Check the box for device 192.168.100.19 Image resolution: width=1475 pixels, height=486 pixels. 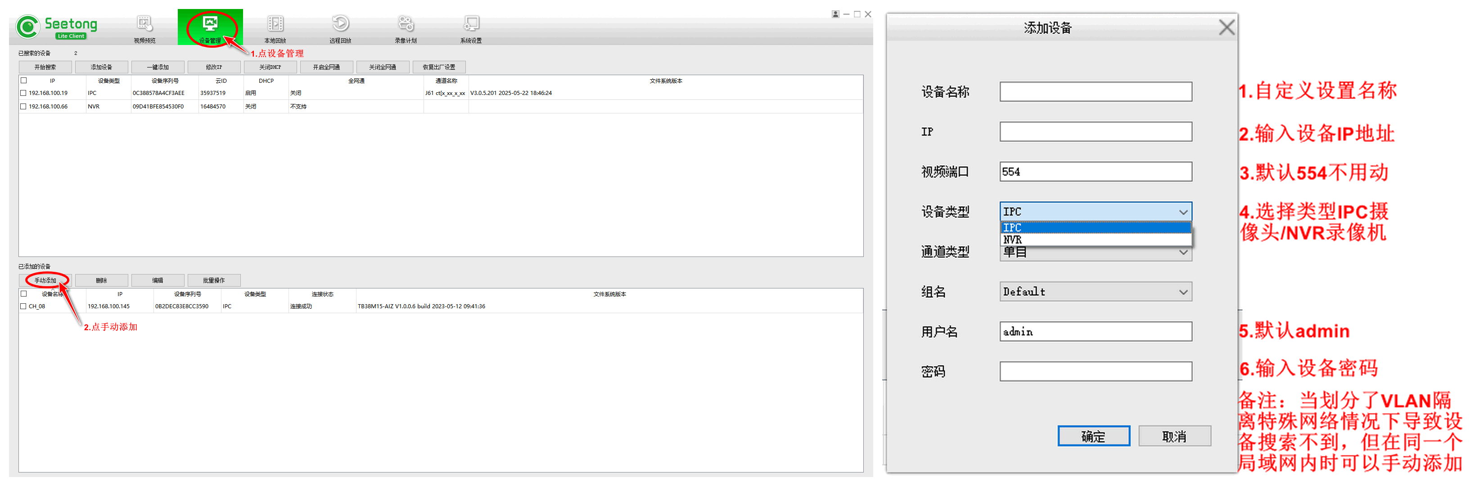(23, 93)
